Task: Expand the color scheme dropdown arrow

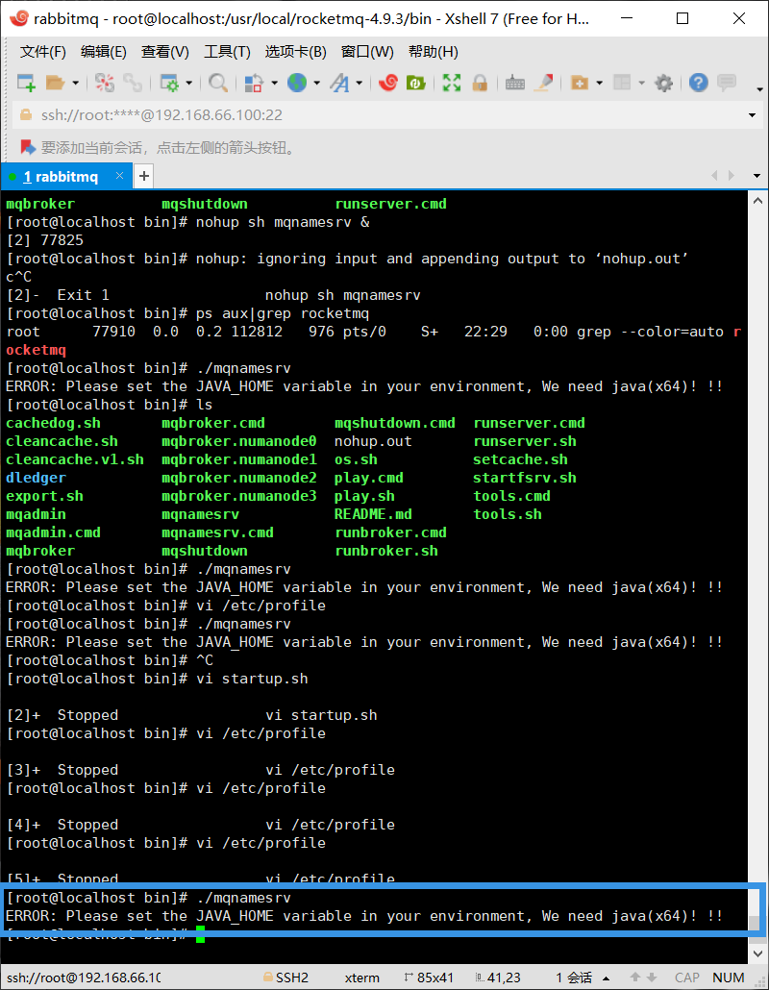Action: [x=274, y=83]
